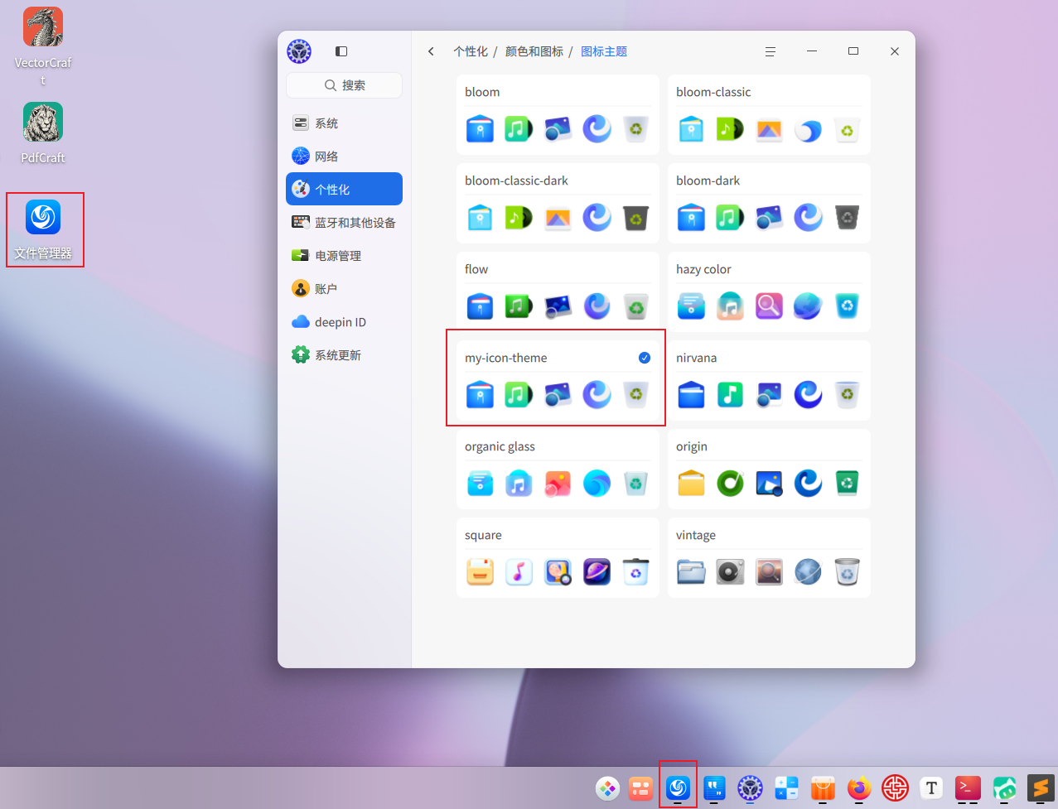Screen dimensions: 1058x809
Task: Click the selected my-icon-theme card
Action: pos(558,380)
